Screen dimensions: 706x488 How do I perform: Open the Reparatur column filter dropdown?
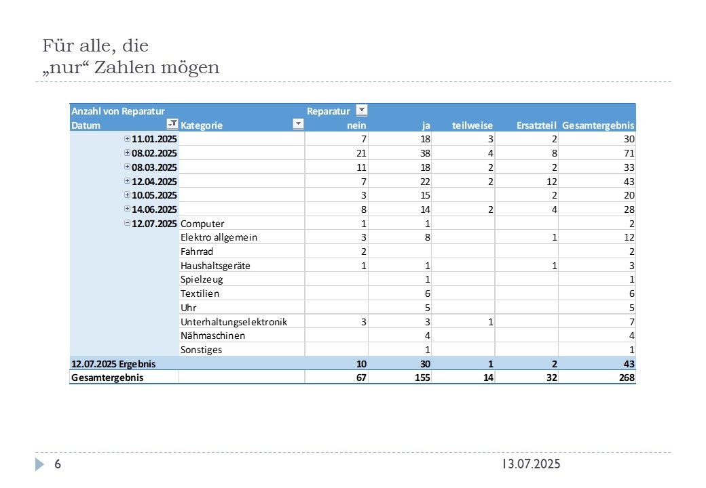(362, 110)
